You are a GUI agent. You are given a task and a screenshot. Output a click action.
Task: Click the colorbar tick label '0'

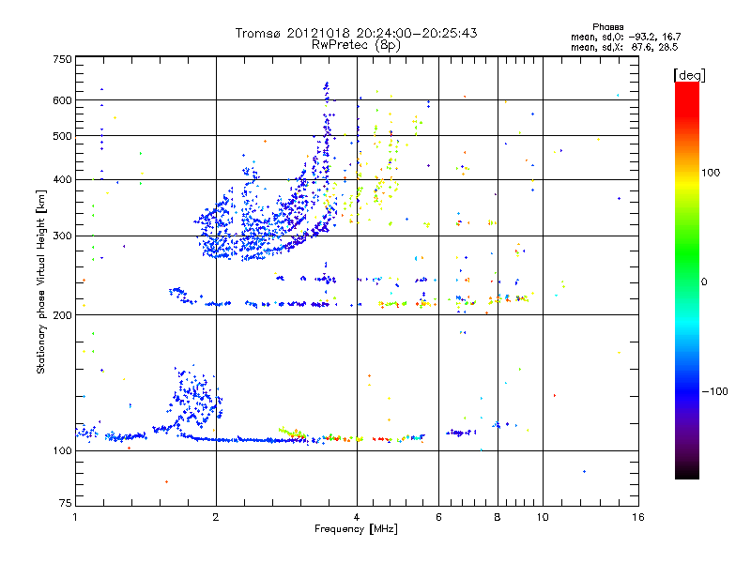pyautogui.click(x=704, y=282)
